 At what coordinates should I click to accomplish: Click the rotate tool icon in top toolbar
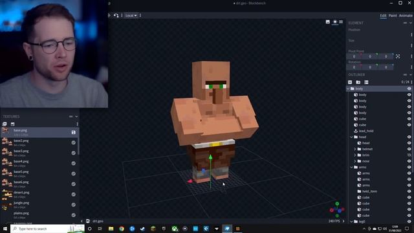(x=116, y=16)
